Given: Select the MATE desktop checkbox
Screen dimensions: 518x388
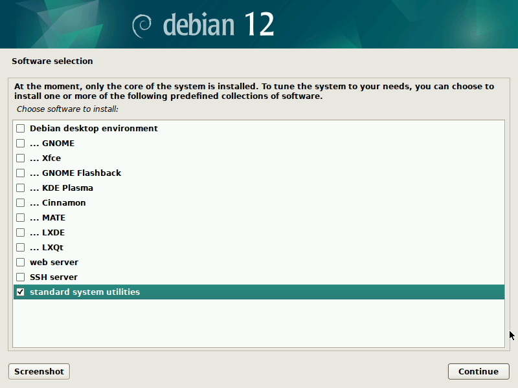Looking at the screenshot, I should [21, 218].
